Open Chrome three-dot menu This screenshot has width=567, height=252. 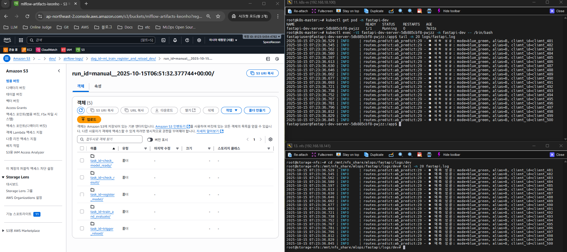pos(278,16)
